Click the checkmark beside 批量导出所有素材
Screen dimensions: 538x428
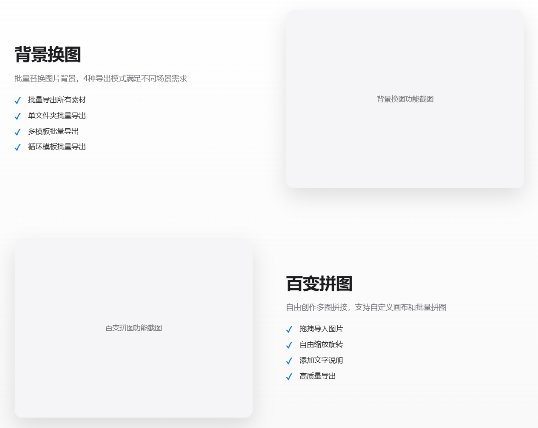point(18,100)
